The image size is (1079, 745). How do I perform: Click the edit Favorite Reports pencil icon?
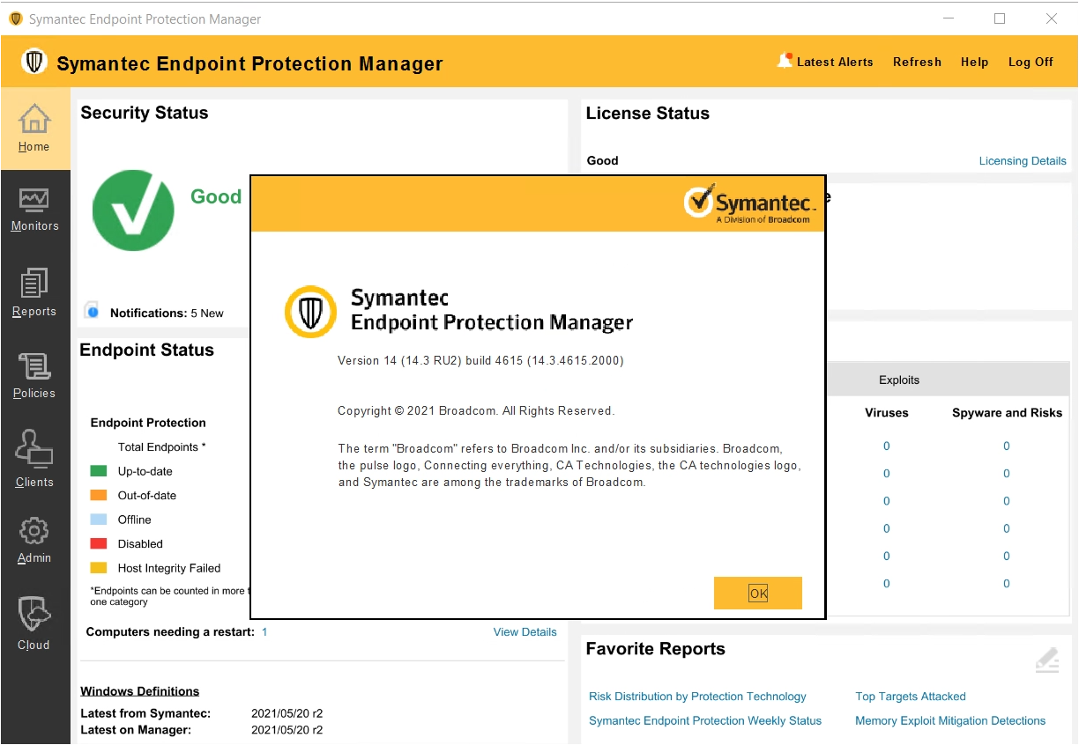click(1047, 660)
